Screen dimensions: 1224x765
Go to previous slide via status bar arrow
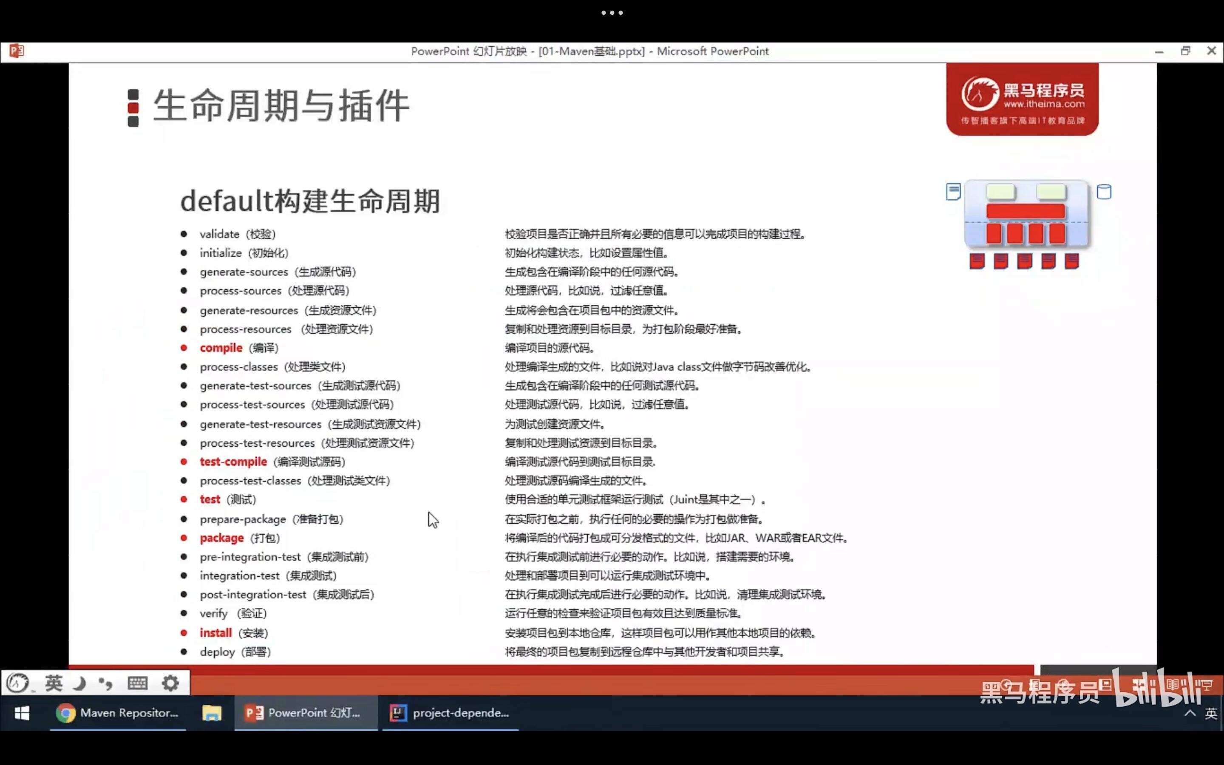(1006, 685)
